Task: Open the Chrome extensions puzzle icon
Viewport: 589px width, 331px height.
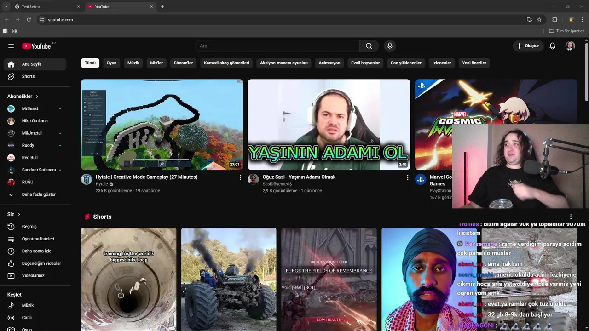Action: click(x=555, y=20)
